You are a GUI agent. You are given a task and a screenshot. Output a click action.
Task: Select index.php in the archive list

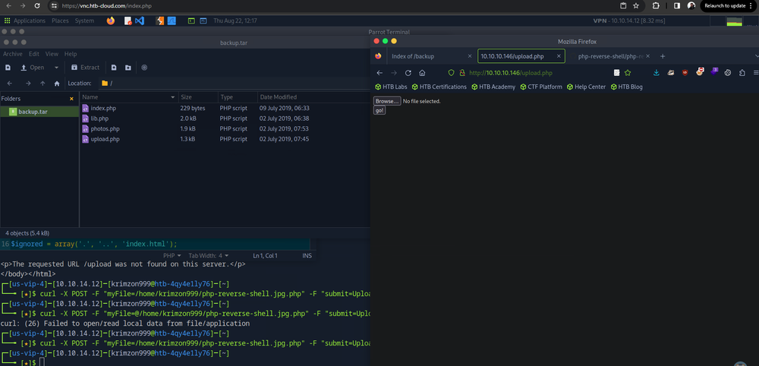tap(103, 109)
